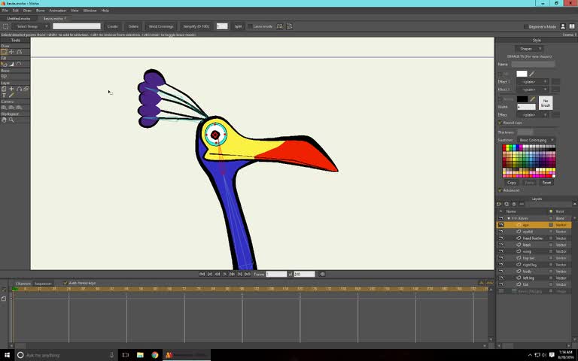Click the New Layer icon in Layers panel
578x361 pixels.
point(499,204)
